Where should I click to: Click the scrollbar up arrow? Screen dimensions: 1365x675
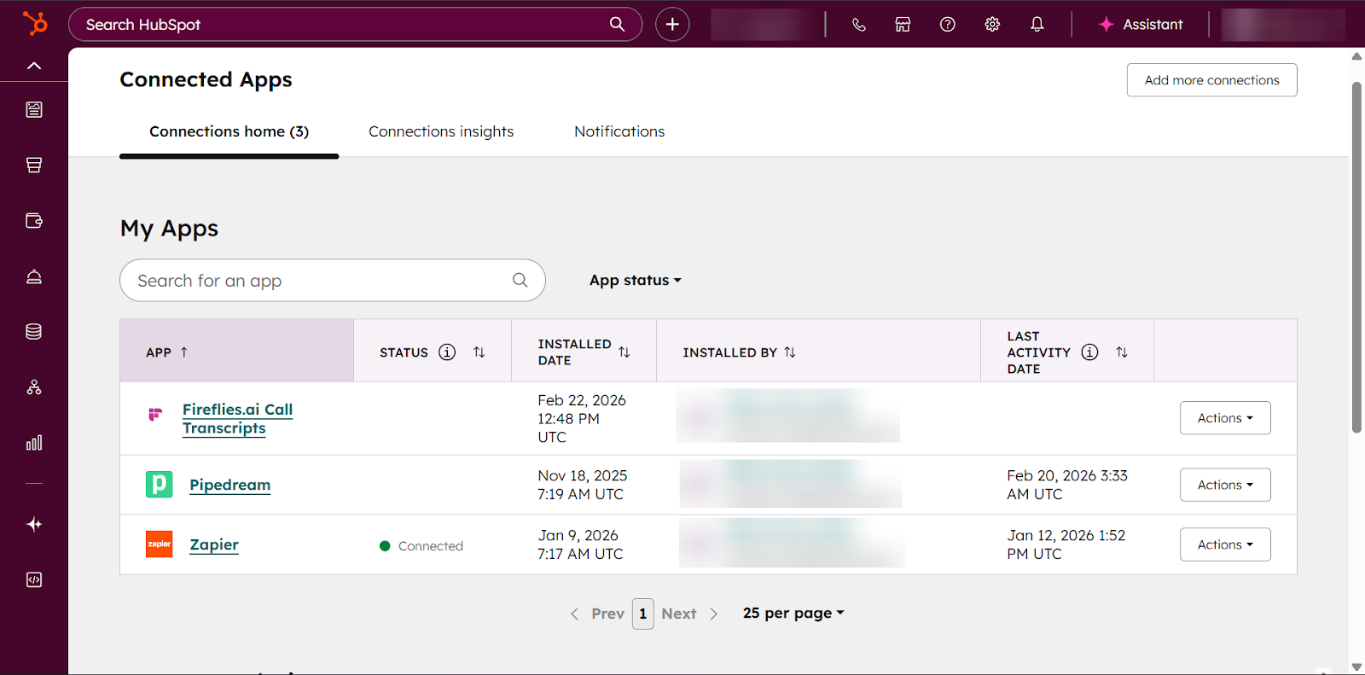pos(1356,56)
